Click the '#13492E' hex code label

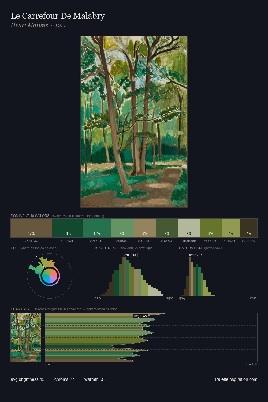coord(68,241)
